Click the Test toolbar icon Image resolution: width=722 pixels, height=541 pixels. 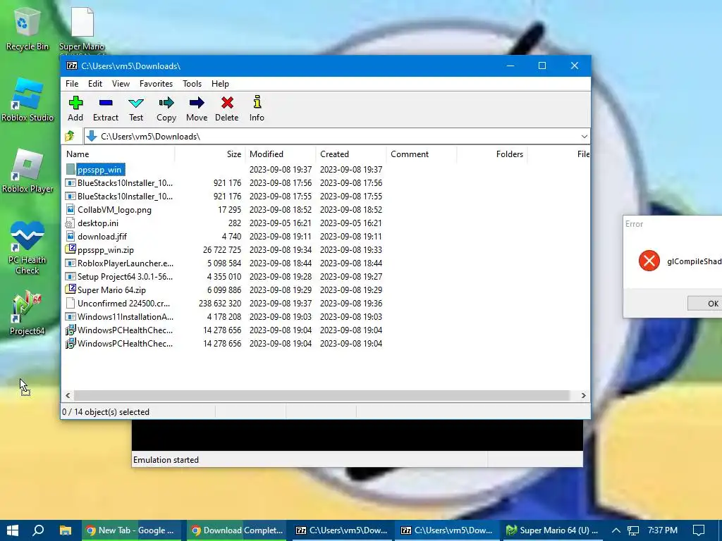point(136,108)
